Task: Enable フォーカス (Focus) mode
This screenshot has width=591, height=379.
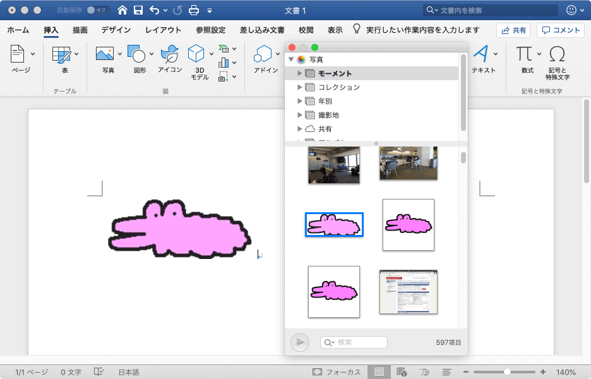Action: 337,372
